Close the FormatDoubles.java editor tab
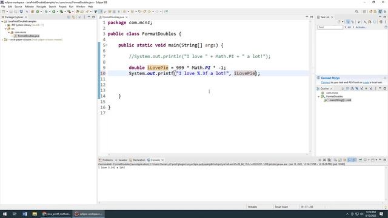388x218 pixels. [127, 18]
